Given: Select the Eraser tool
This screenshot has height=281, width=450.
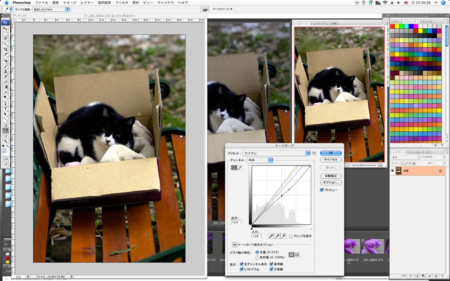Looking at the screenshot, I should 5,82.
